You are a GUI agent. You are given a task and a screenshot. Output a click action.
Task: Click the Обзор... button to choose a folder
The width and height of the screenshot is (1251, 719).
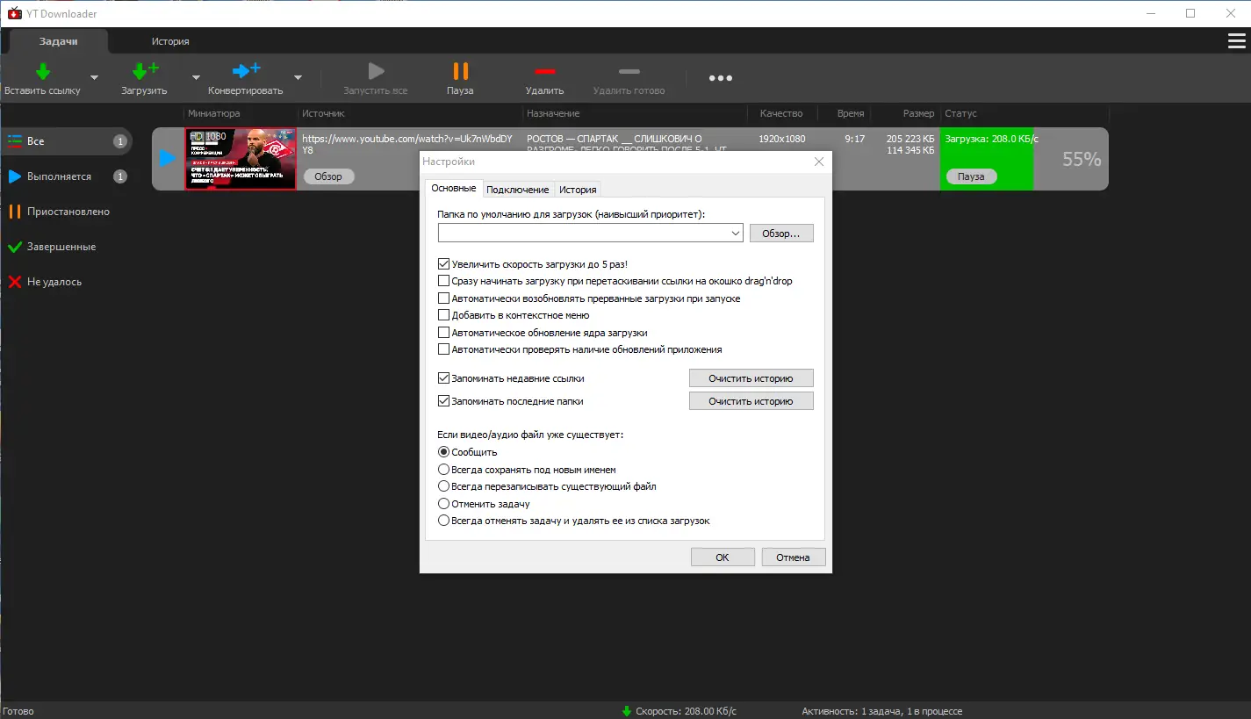click(780, 233)
